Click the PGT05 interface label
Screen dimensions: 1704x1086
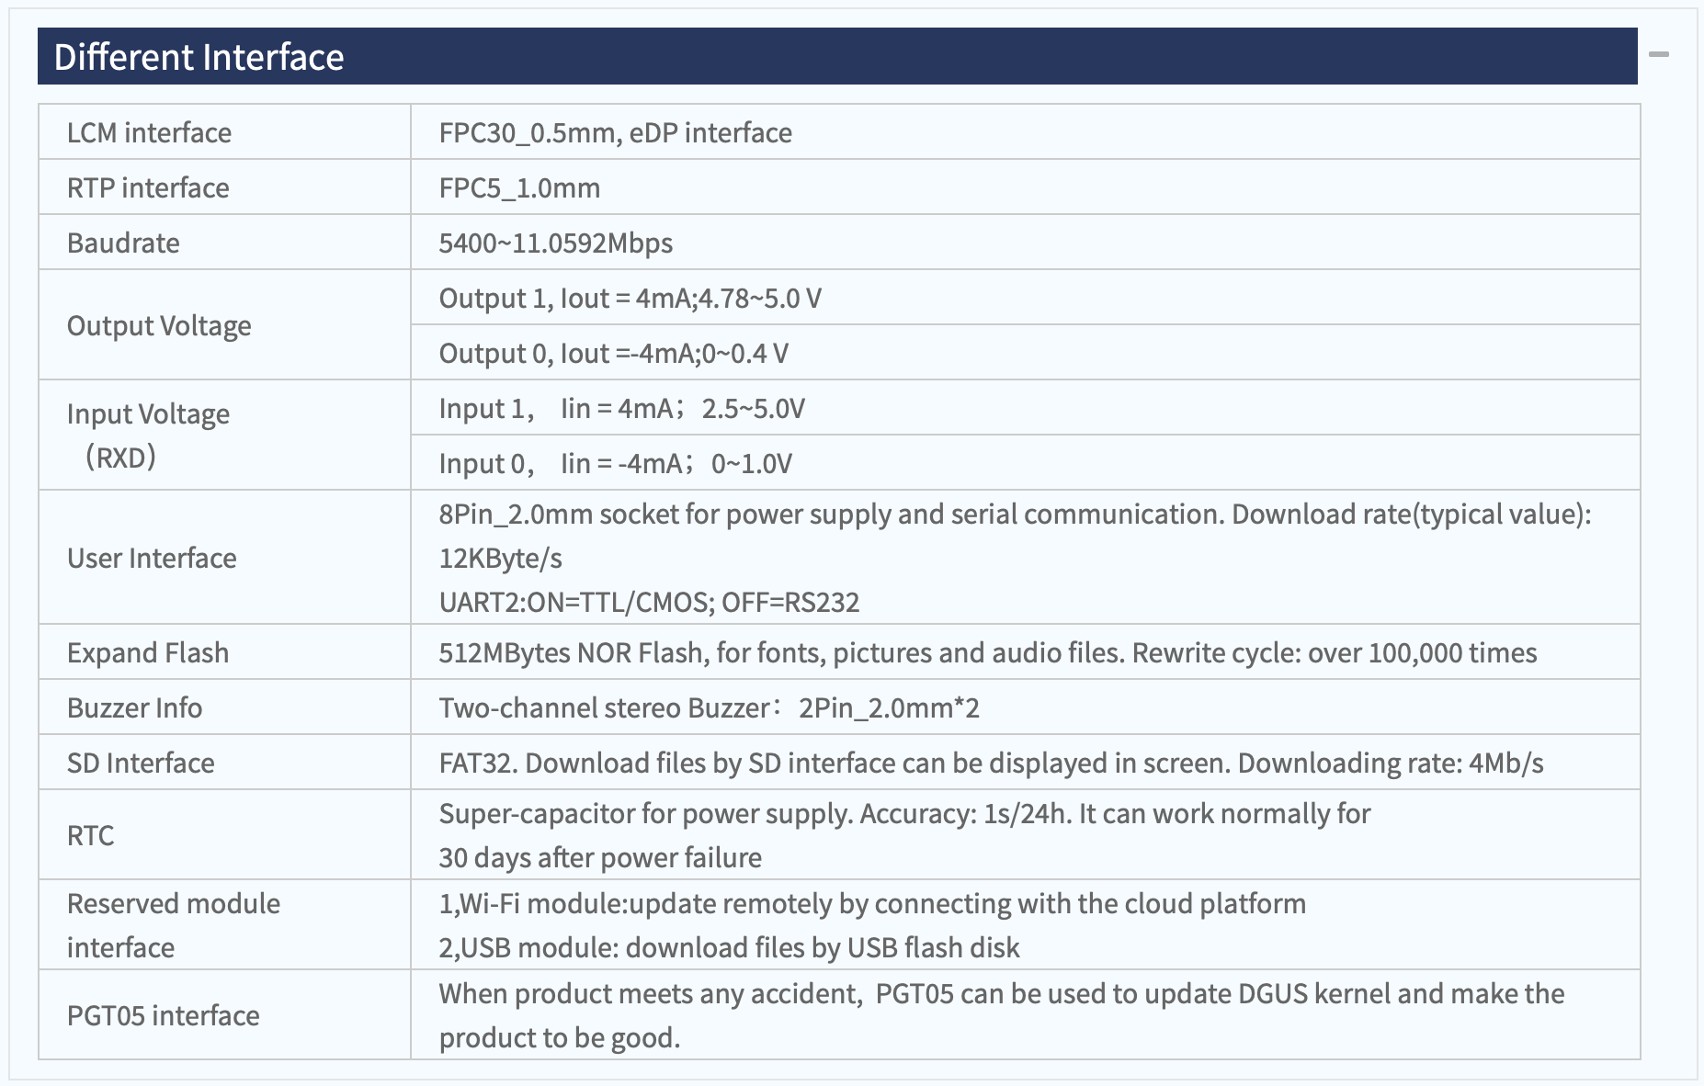pyautogui.click(x=163, y=1015)
